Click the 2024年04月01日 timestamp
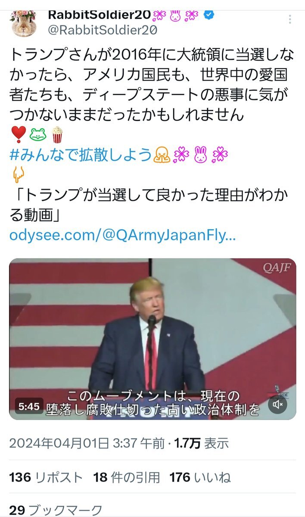305x517 pixels. click(87, 443)
